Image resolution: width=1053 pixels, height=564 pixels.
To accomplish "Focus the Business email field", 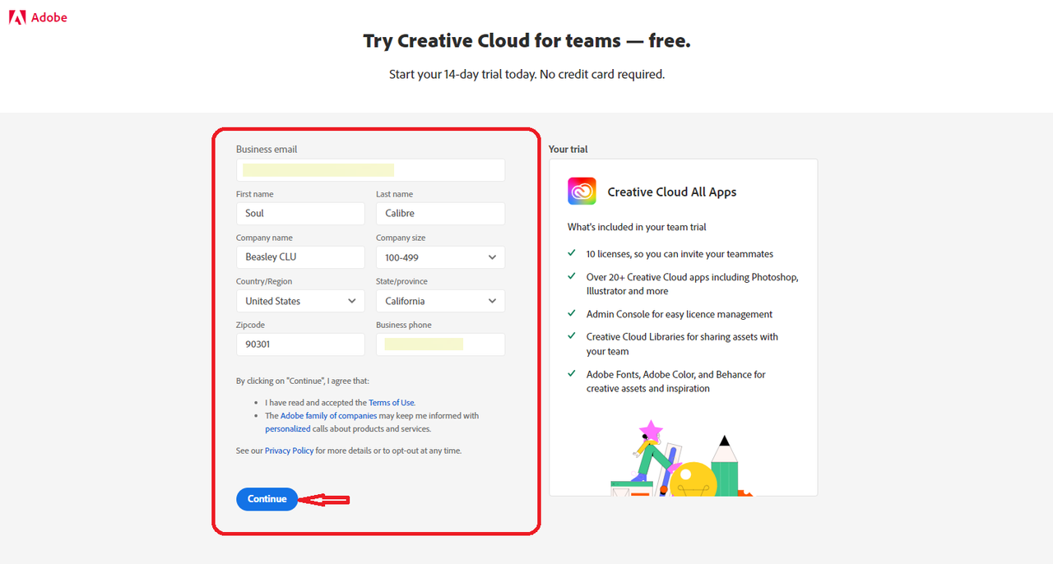I will [x=370, y=170].
